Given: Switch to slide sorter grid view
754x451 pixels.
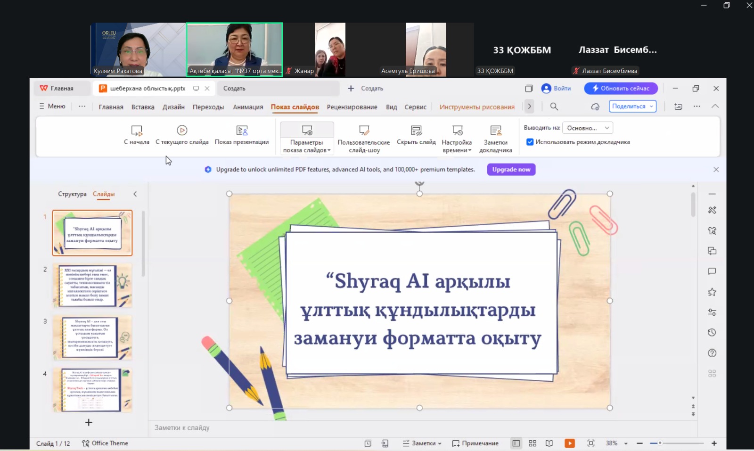Looking at the screenshot, I should pyautogui.click(x=533, y=443).
